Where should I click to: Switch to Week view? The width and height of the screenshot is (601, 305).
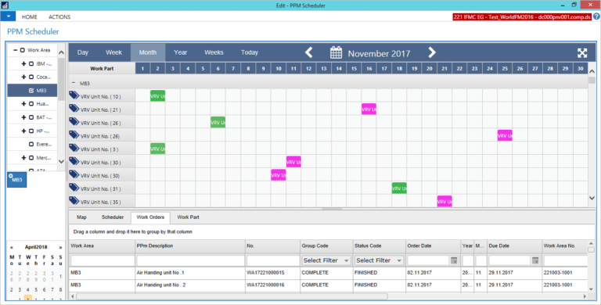pyautogui.click(x=113, y=52)
